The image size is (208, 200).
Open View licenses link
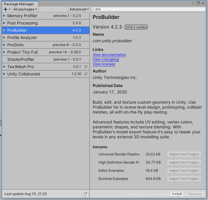pos(104,64)
